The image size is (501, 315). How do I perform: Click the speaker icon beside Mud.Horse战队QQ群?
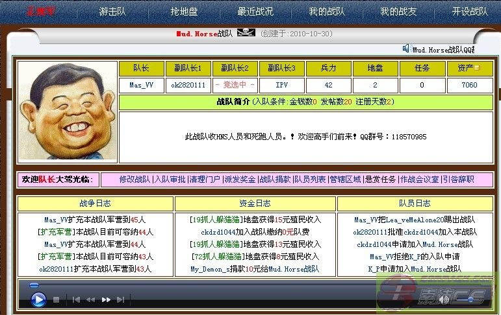click(x=407, y=49)
